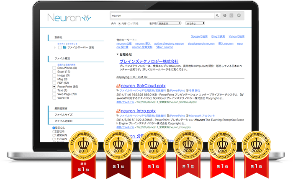Expand the ファイルサイズ panel header
The height and width of the screenshot is (180, 293).
coord(76,115)
